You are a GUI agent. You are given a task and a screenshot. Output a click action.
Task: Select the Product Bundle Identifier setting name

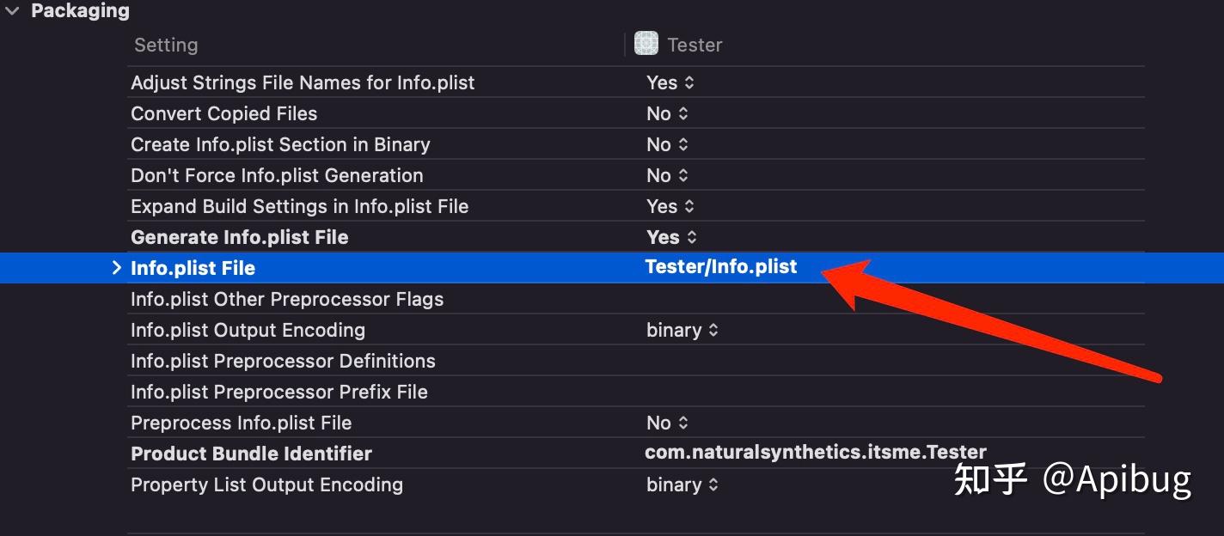[251, 454]
